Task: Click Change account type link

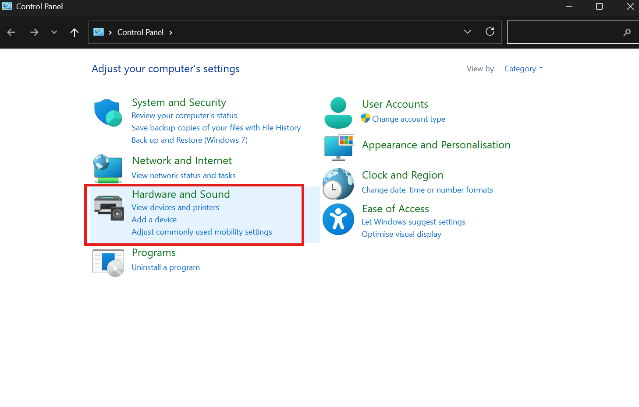Action: click(408, 119)
